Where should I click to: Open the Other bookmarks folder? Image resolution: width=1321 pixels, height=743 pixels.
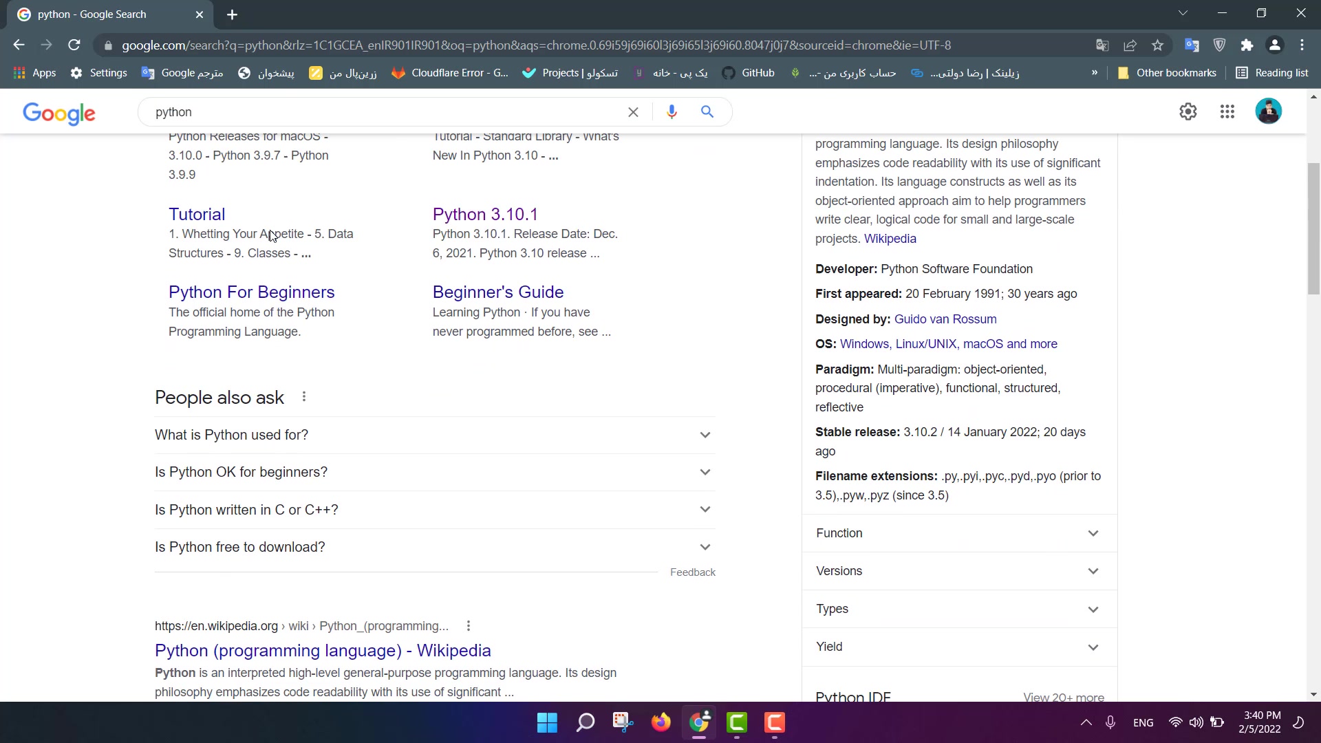pyautogui.click(x=1167, y=73)
